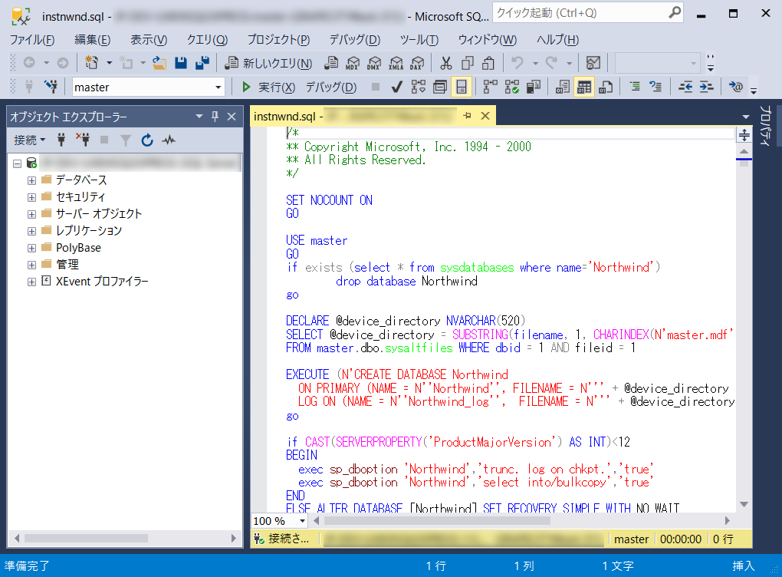Click the Refresh icon in Object Explorer
This screenshot has height=577, width=782.
coord(147,140)
